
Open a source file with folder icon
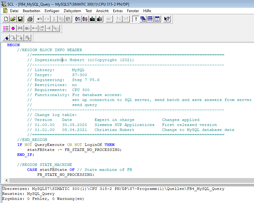click(x=13, y=19)
